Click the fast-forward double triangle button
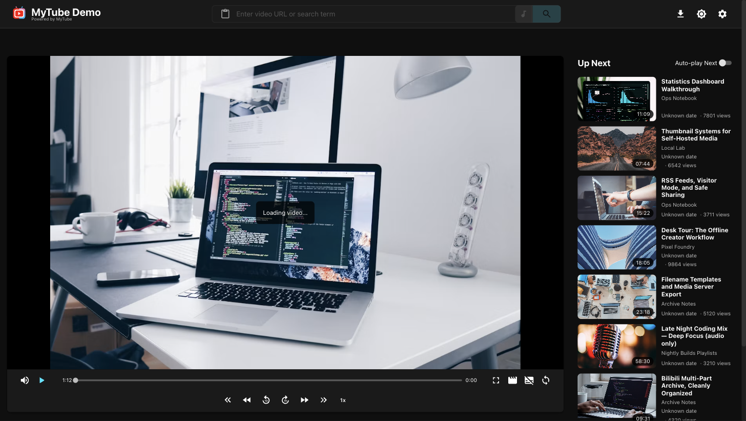Screen dimensions: 746x421 (x=304, y=400)
